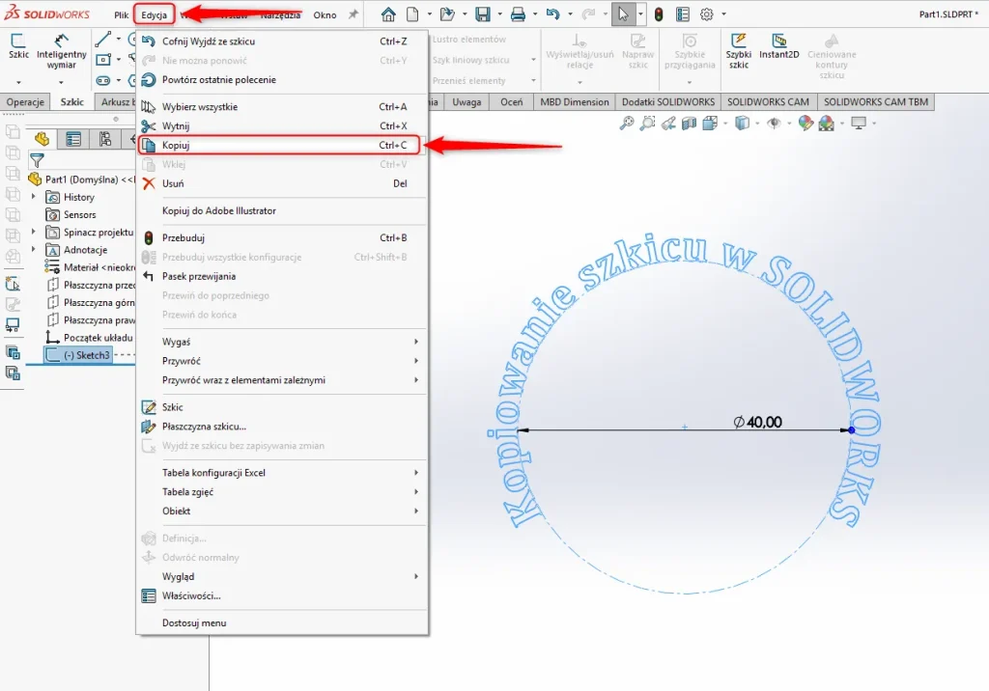Switch to the Operacje tab
This screenshot has width=989, height=691.
pyautogui.click(x=25, y=101)
